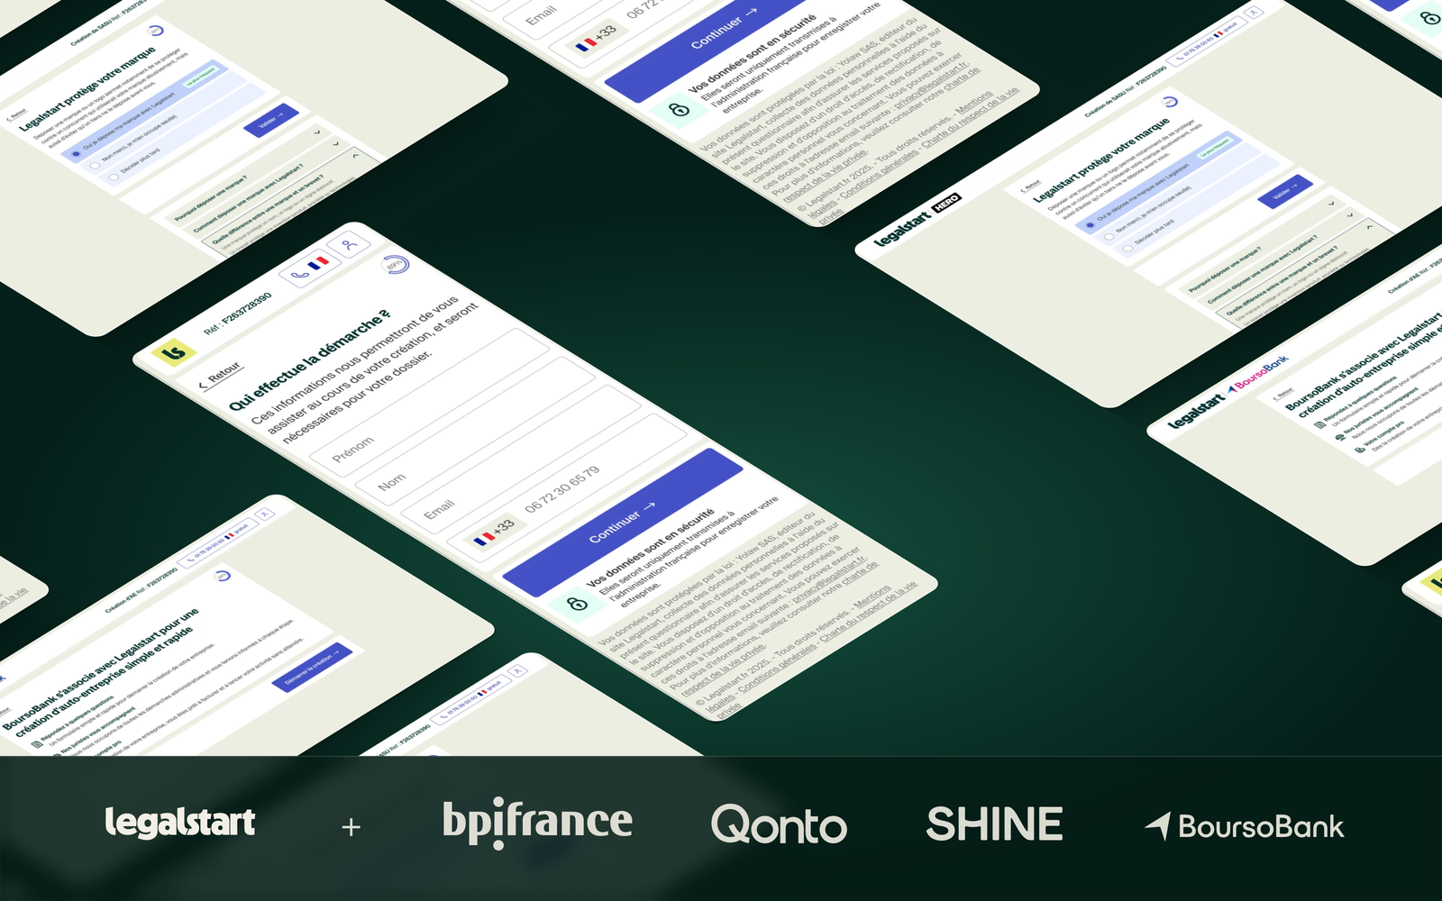This screenshot has width=1442, height=901.
Task: Select 'Décider plus tard' radio in HERO mockup
Action: 1127,248
